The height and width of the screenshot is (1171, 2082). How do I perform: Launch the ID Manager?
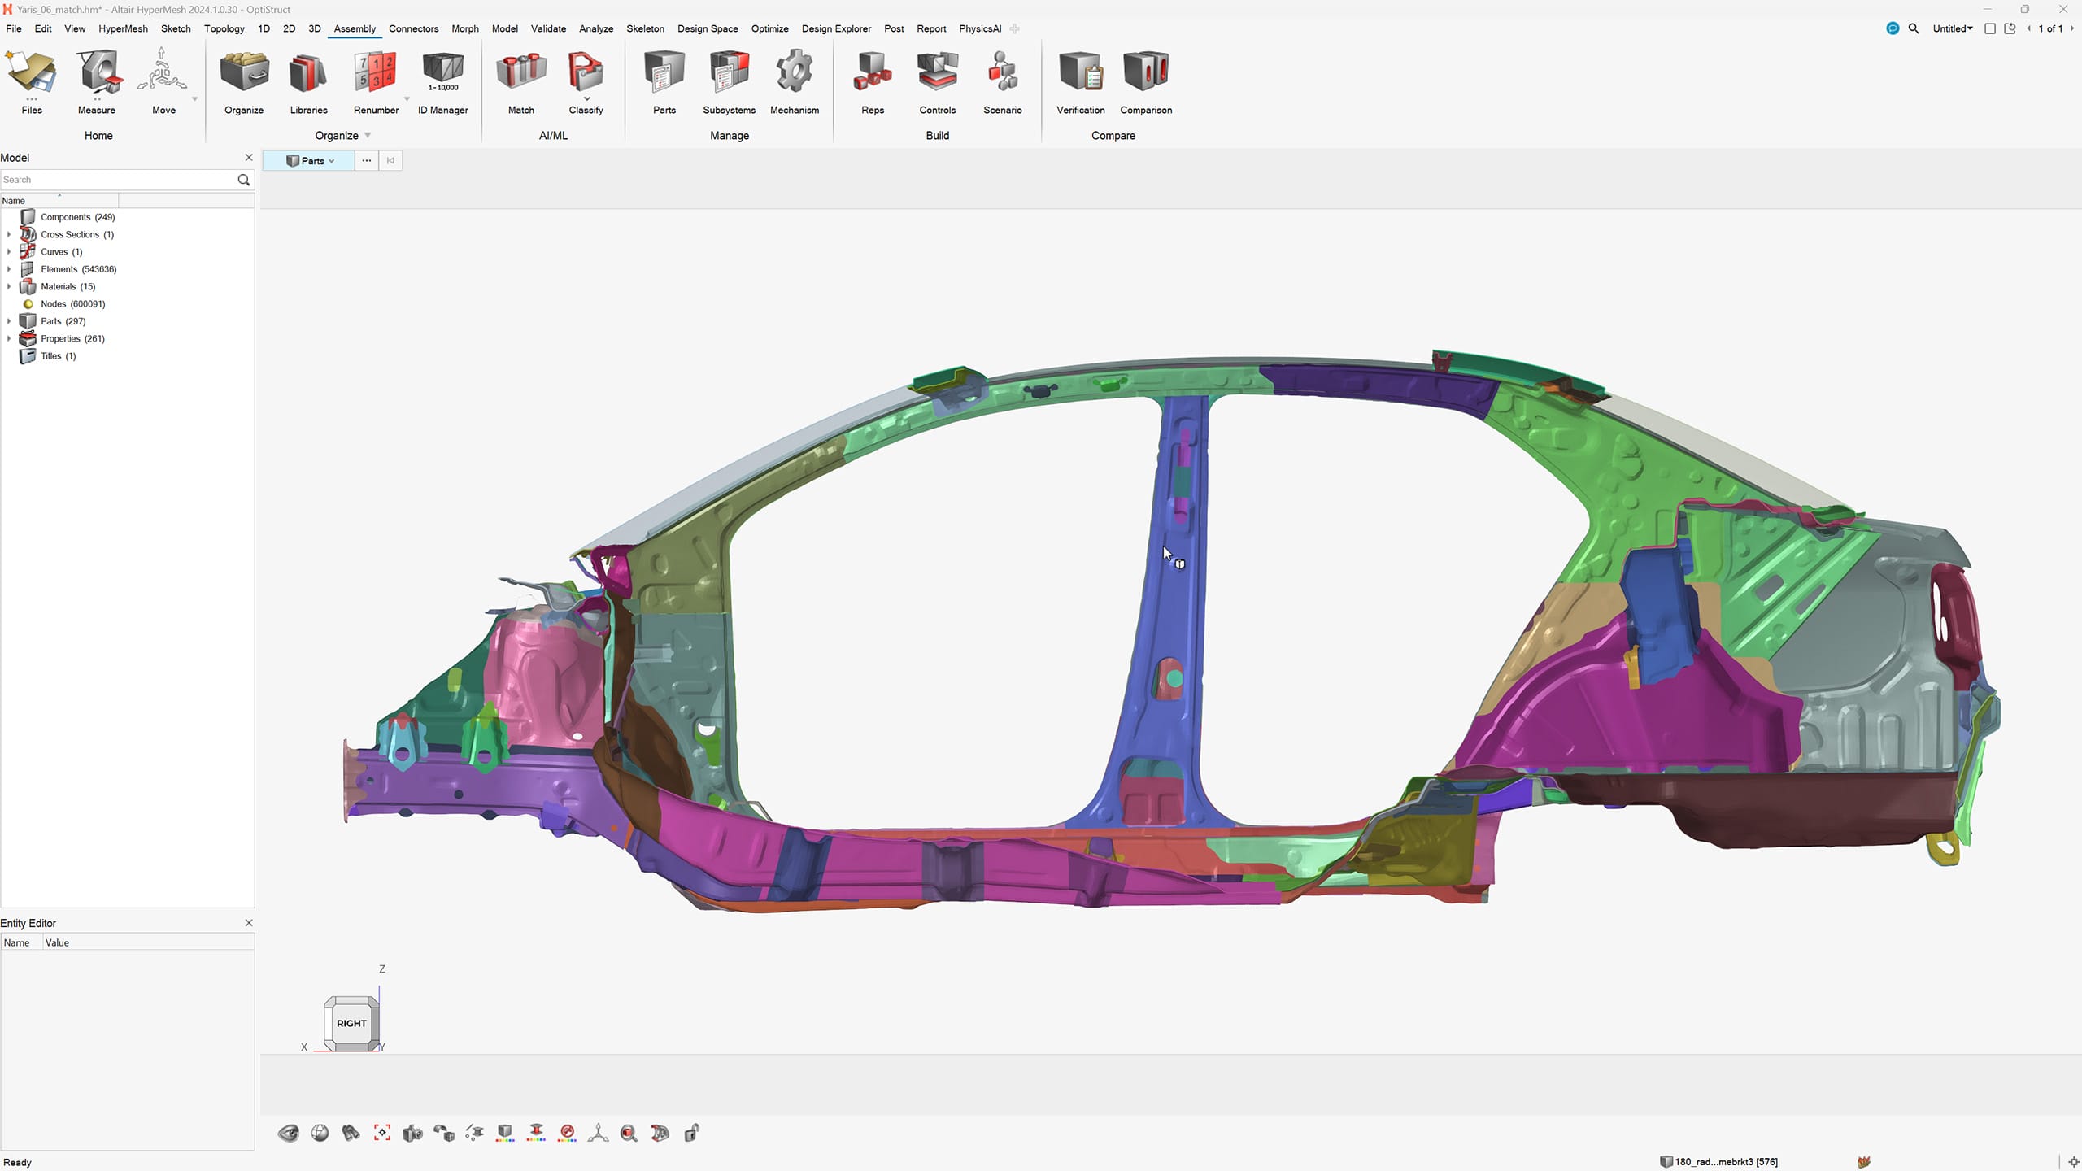coord(441,81)
